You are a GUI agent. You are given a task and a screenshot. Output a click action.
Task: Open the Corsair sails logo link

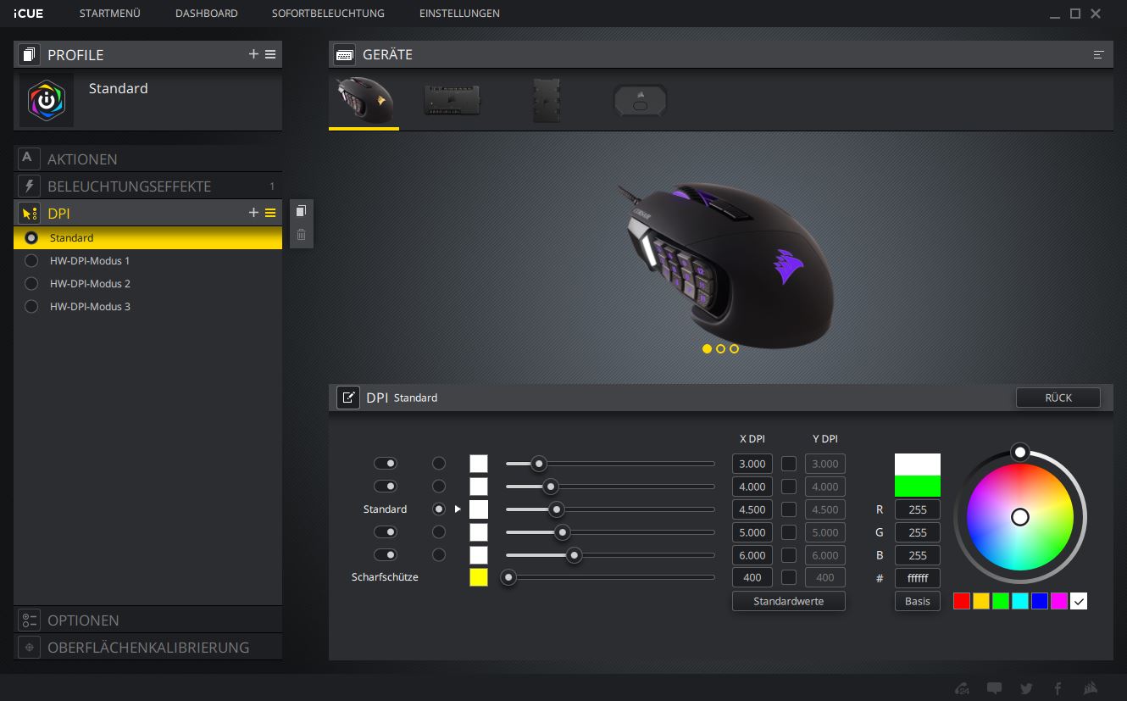1091,688
